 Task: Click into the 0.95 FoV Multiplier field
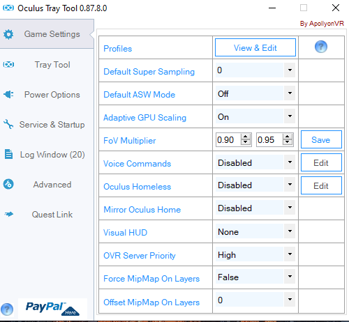(x=270, y=140)
